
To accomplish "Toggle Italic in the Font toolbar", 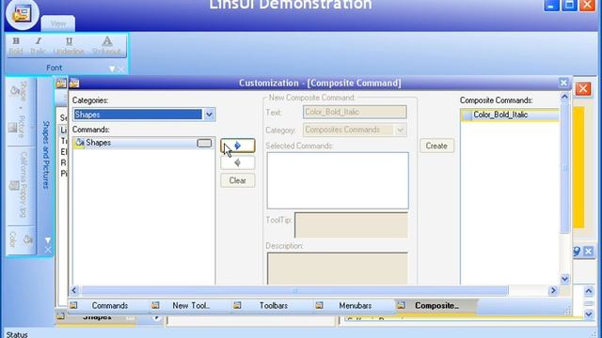I will coord(38,45).
